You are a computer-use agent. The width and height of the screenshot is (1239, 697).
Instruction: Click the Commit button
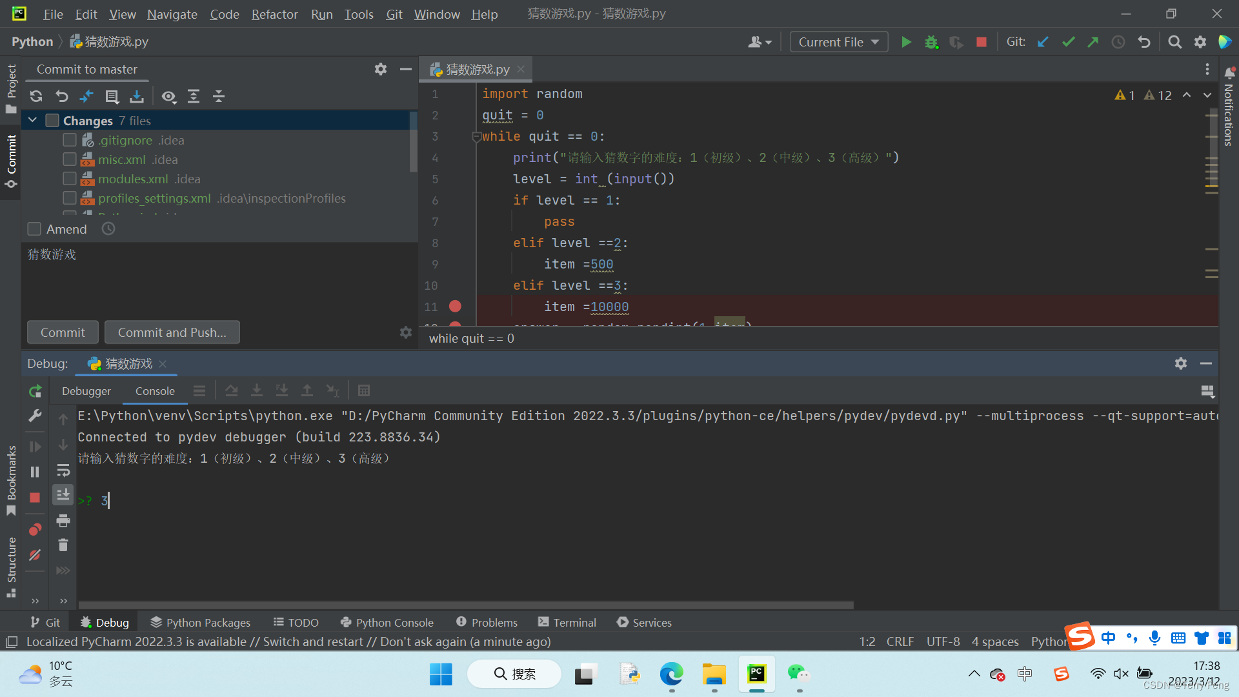(x=62, y=332)
